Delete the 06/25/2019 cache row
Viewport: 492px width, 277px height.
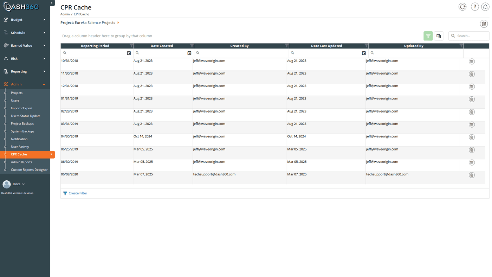472,150
